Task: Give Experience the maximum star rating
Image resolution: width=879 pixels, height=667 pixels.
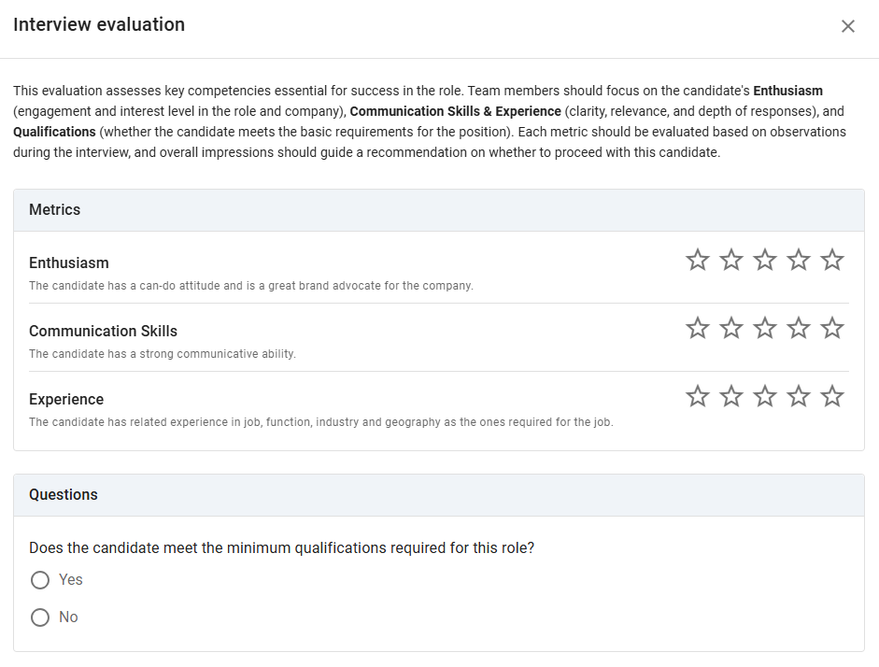Action: pyautogui.click(x=831, y=396)
